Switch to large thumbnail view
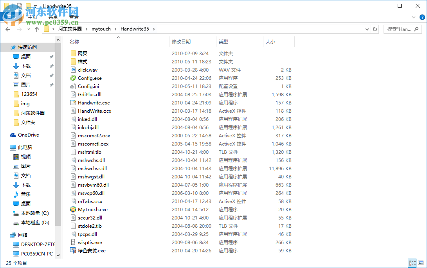The width and height of the screenshot is (427, 268). tap(422, 263)
